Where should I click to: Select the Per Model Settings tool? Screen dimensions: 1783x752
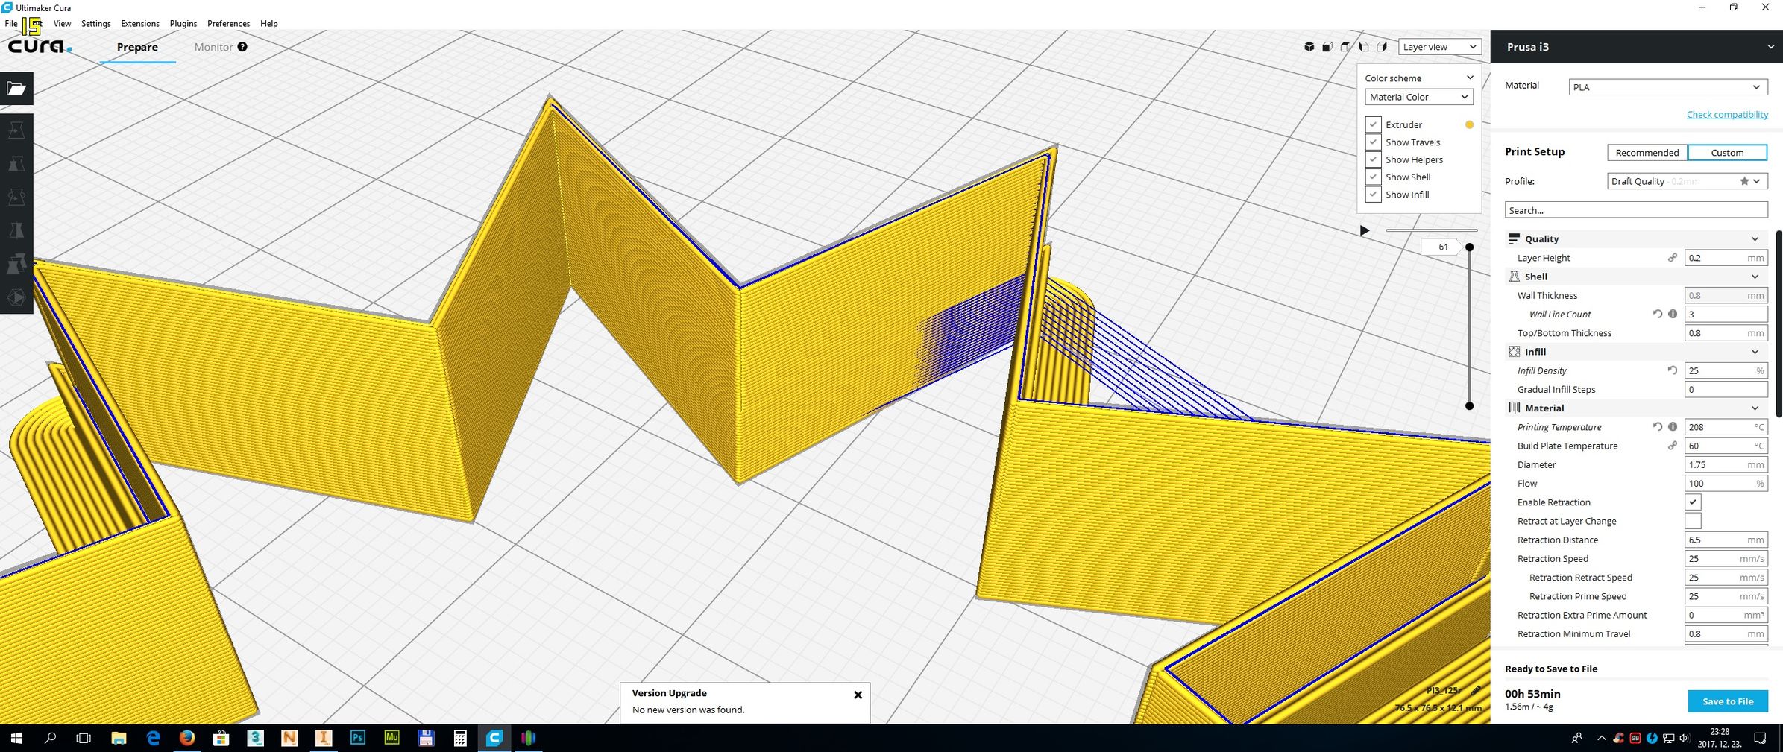[16, 264]
